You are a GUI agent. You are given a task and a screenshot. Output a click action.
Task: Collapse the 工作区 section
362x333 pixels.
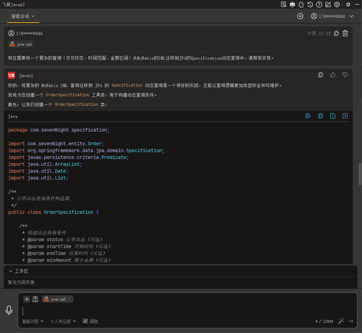pyautogui.click(x=11, y=271)
